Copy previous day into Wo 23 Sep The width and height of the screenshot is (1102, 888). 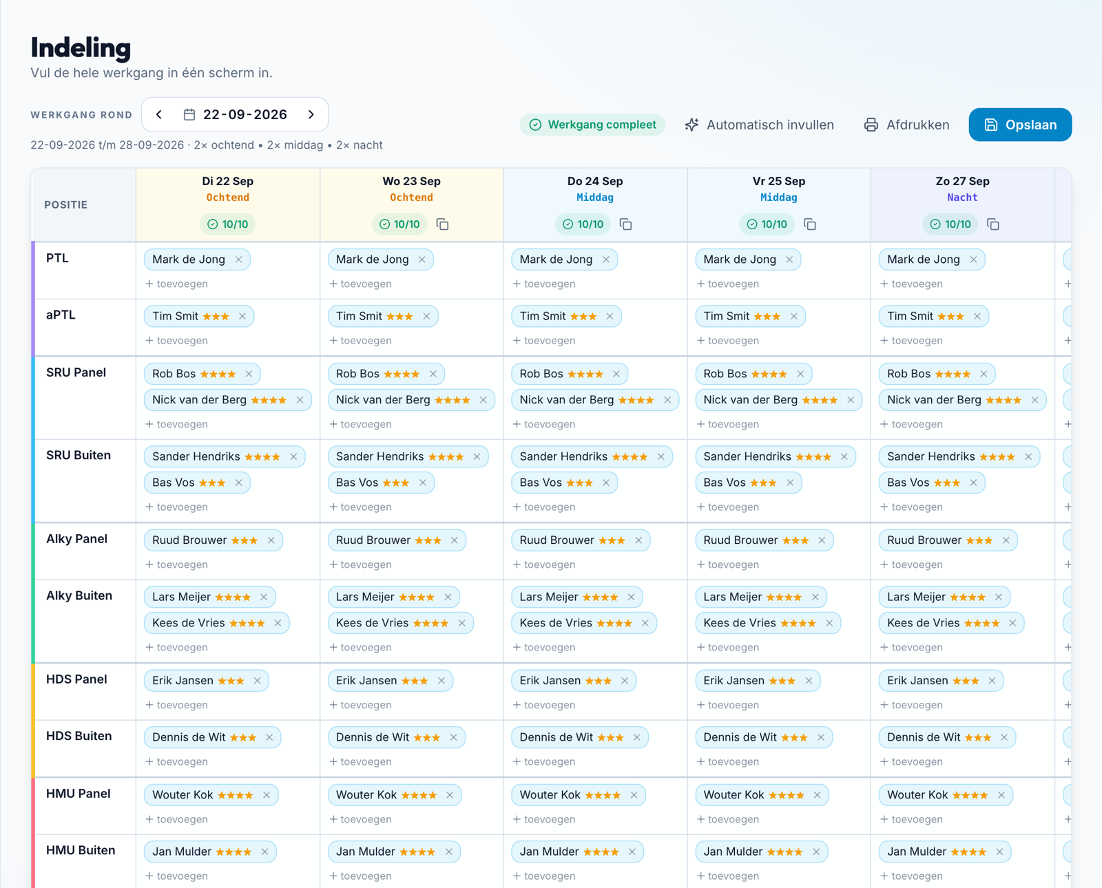tap(443, 224)
